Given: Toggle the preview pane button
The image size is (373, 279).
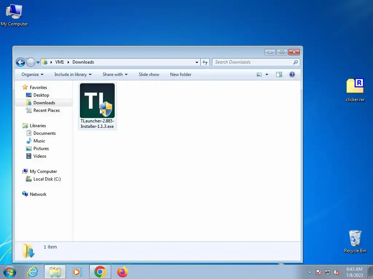Looking at the screenshot, I should coord(279,74).
